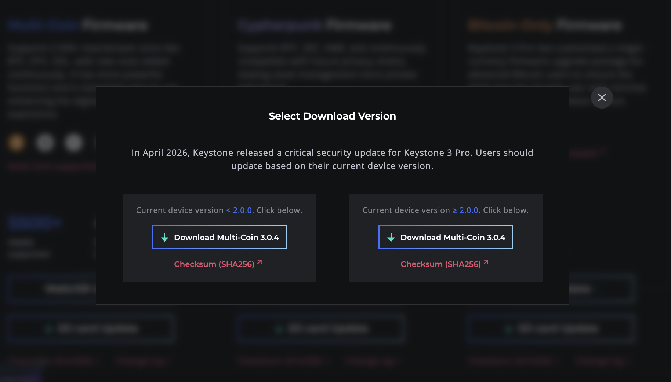
Task: Click the April 2026 security update notice text
Action: pyautogui.click(x=332, y=159)
